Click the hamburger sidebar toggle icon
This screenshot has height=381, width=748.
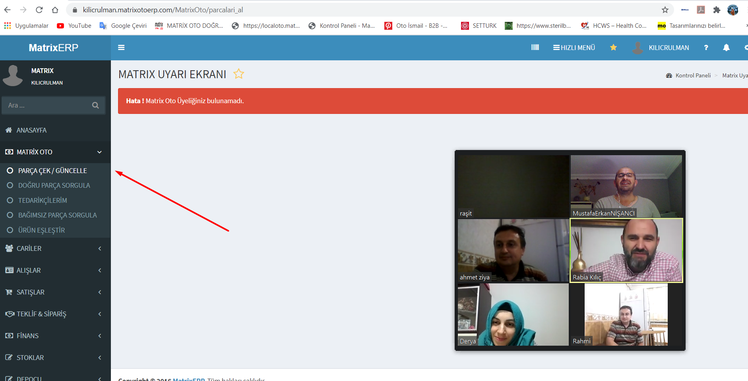(x=121, y=48)
